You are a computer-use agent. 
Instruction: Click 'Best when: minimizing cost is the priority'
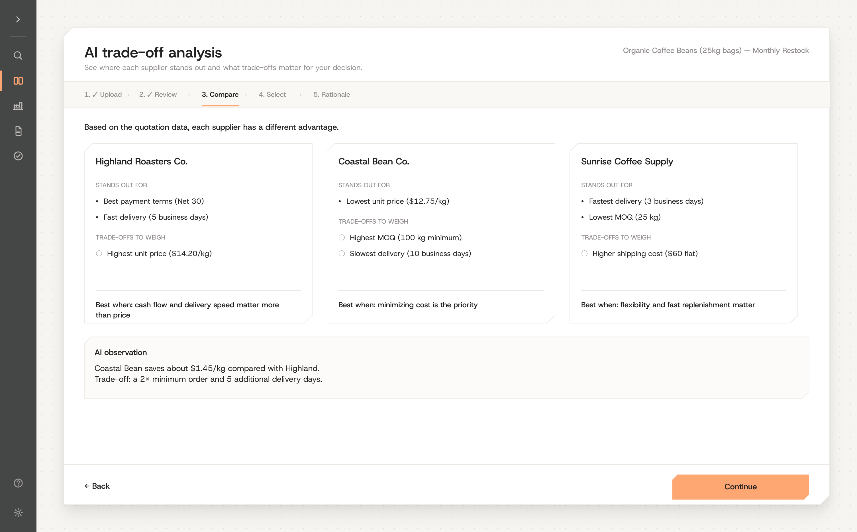pos(408,305)
